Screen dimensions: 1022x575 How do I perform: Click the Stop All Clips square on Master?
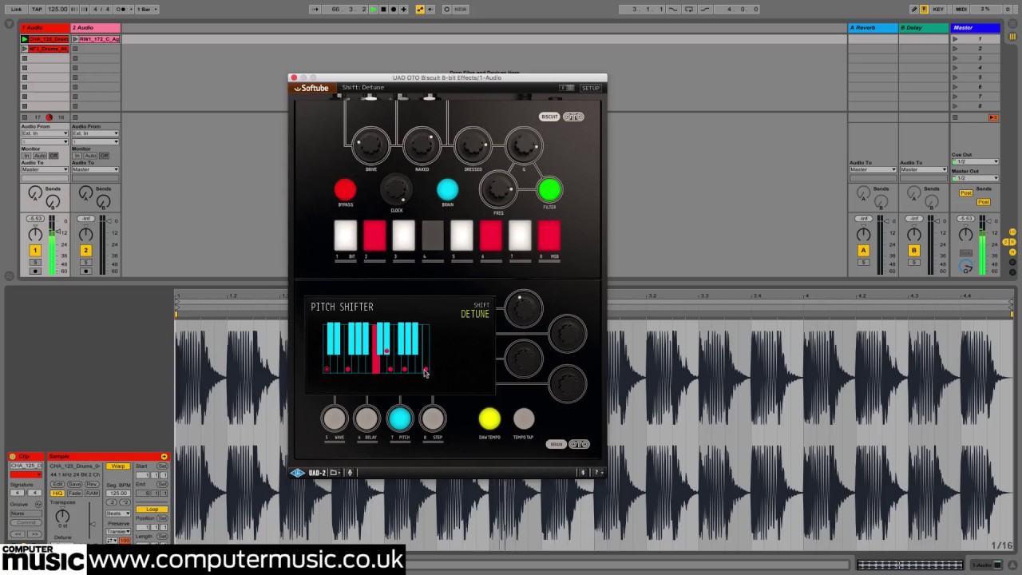(x=956, y=117)
